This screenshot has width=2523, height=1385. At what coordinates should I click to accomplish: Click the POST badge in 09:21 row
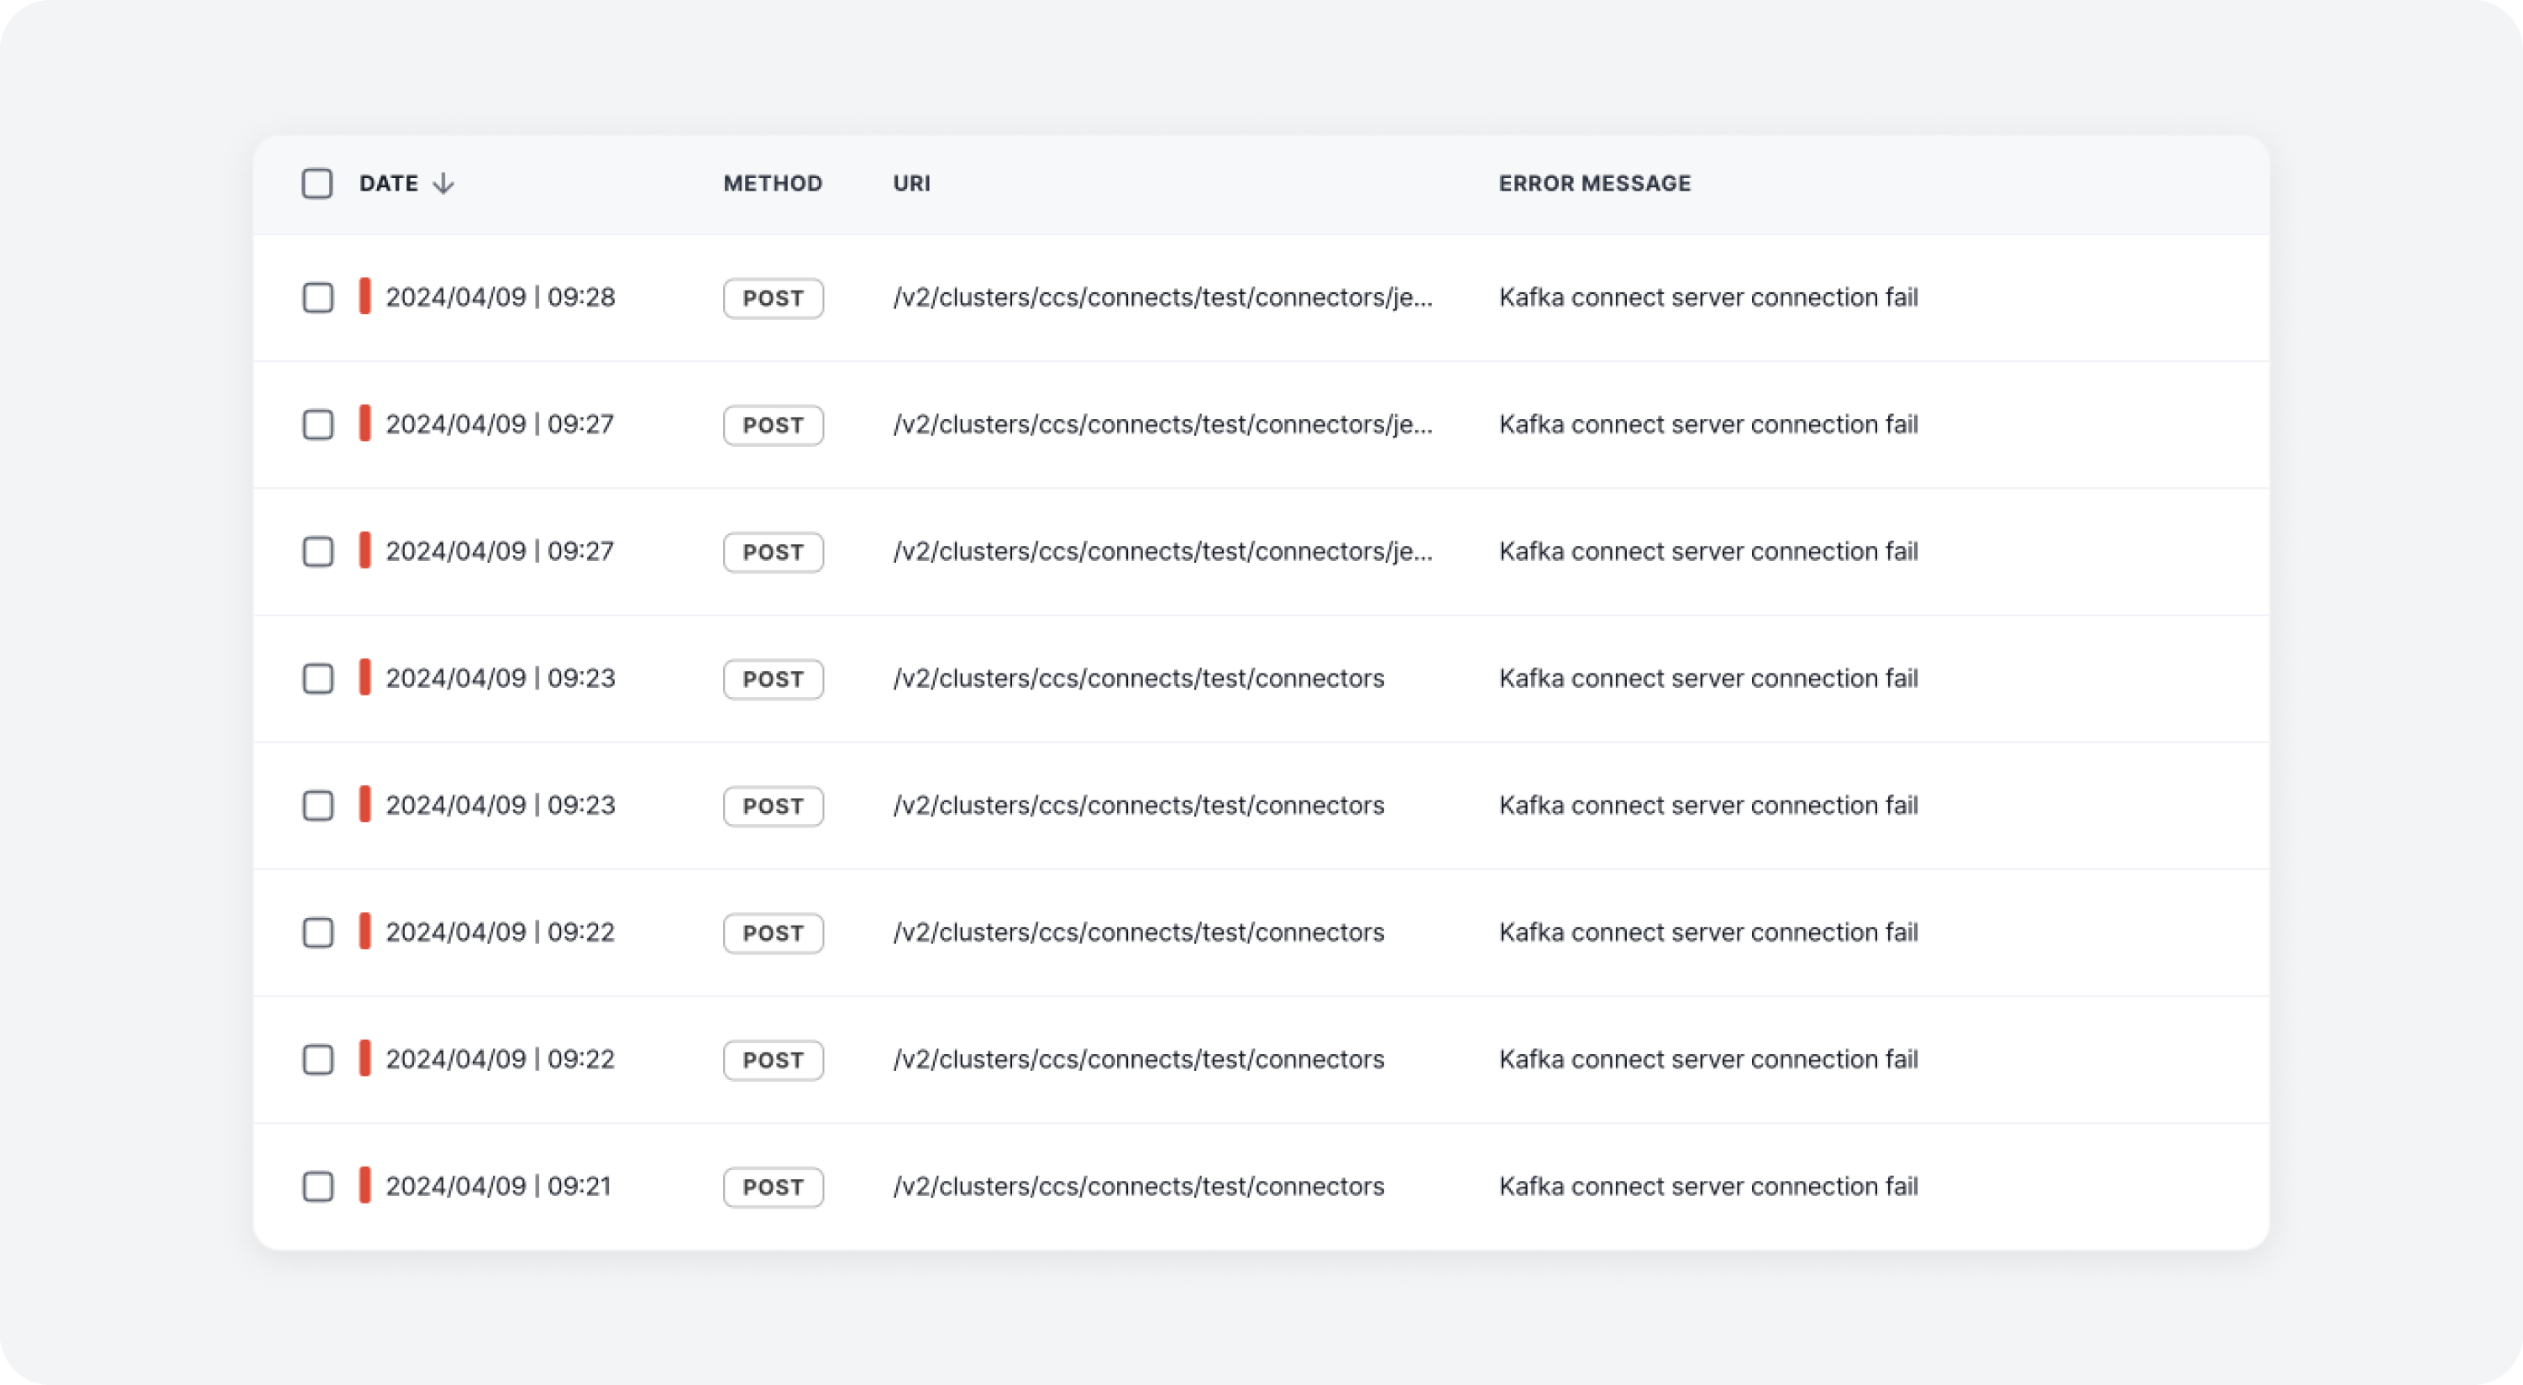[773, 1187]
